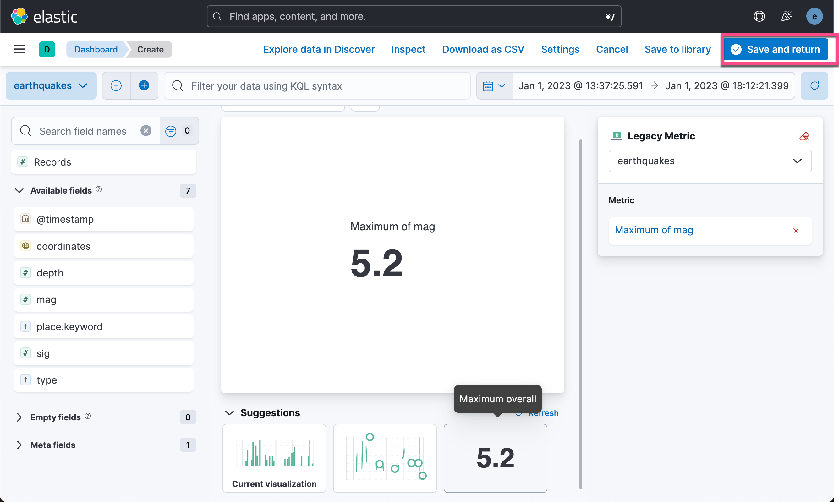This screenshot has height=502, width=839.
Task: Reset the Legacy Metric layer eraser icon
Action: point(804,136)
